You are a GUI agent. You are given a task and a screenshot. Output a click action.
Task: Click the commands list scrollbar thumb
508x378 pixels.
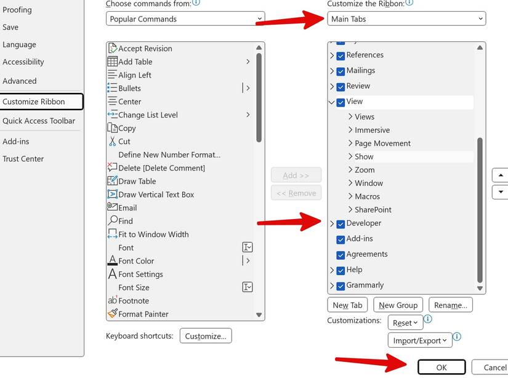pos(259,97)
